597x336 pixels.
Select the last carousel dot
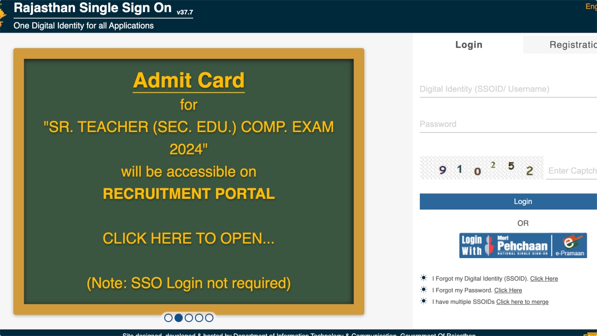209,318
